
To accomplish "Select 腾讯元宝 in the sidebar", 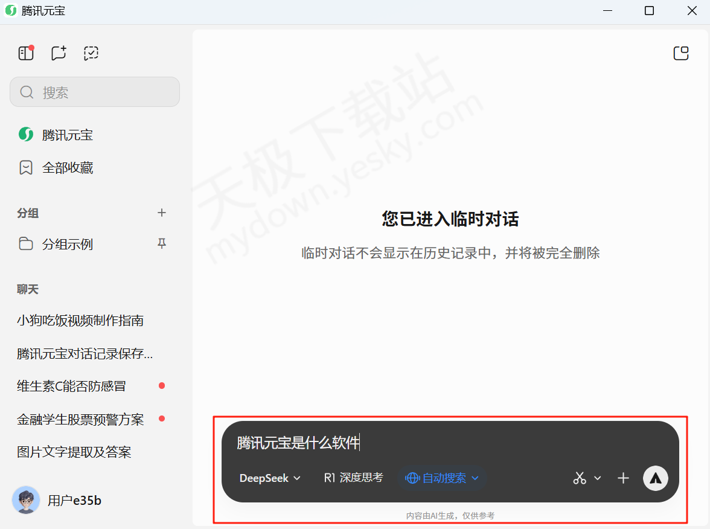I will coord(68,135).
